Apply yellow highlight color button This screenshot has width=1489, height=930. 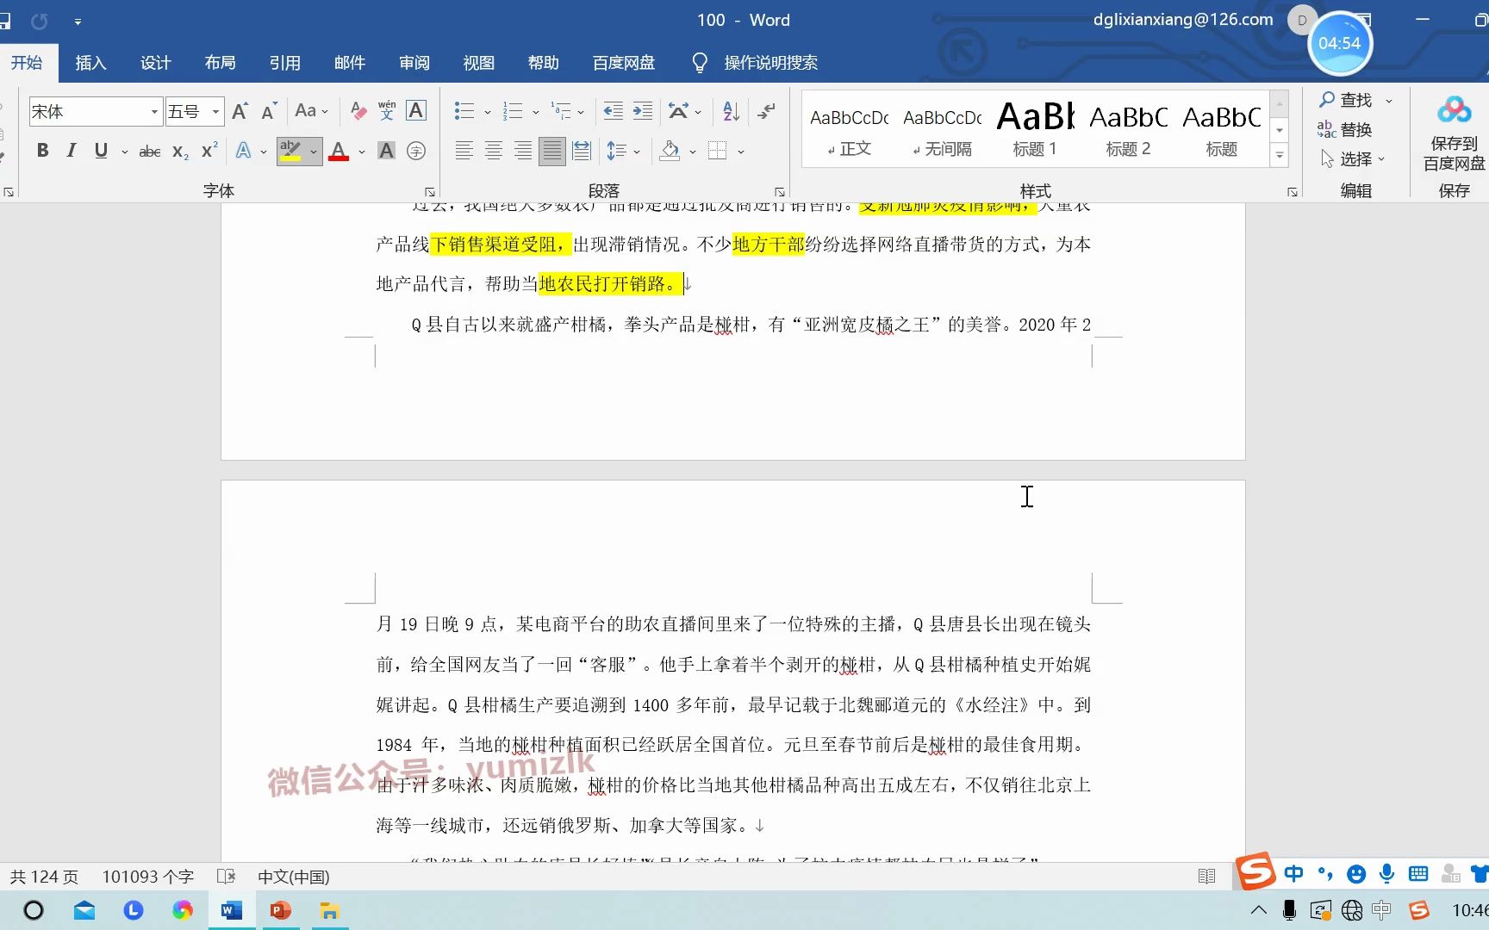(290, 151)
